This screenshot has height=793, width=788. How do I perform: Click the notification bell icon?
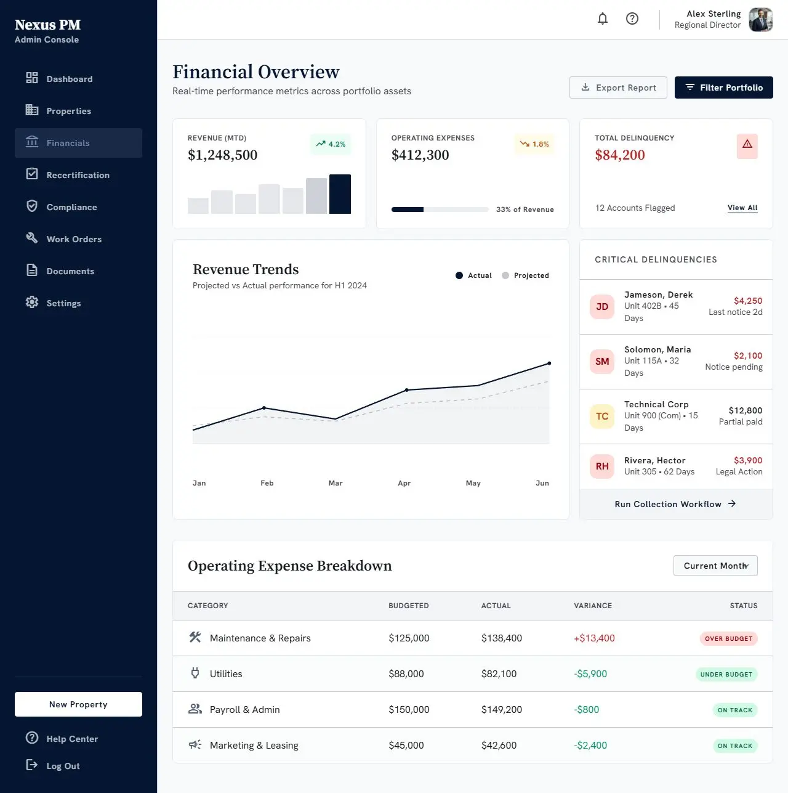(x=603, y=18)
